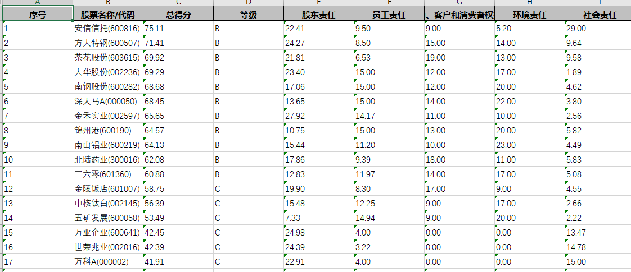Select serial number 10 cell
Viewport: 631px width, 272px height.
click(x=38, y=159)
